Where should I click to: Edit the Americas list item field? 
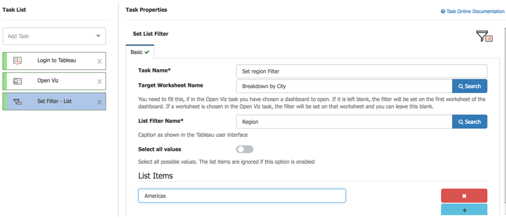pyautogui.click(x=242, y=196)
